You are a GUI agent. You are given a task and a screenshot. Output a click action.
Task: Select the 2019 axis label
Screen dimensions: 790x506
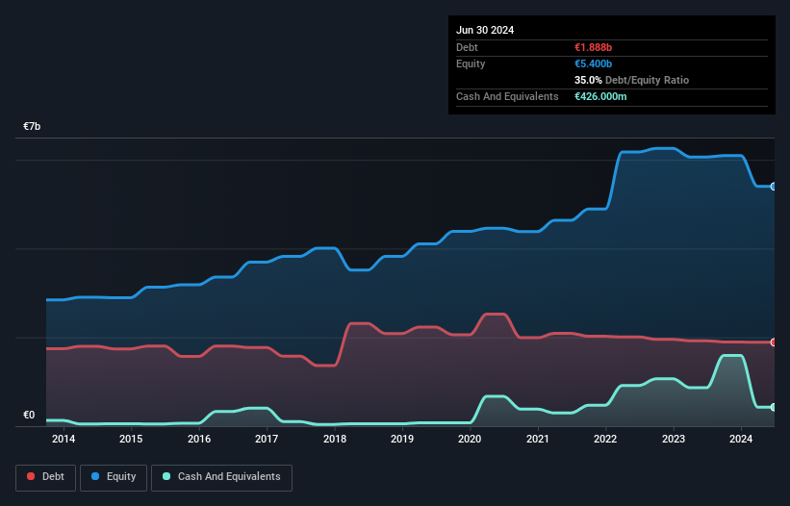[x=402, y=439]
